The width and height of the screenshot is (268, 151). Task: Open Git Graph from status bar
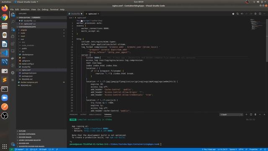point(43,149)
